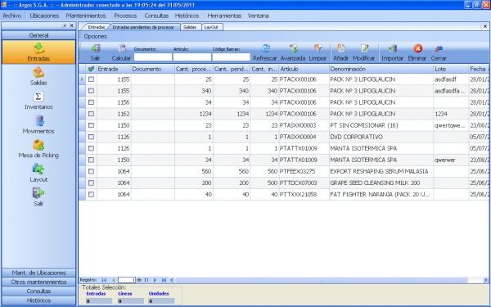Sort by Entrada column header
The width and height of the screenshot is (491, 307).
[114, 69]
